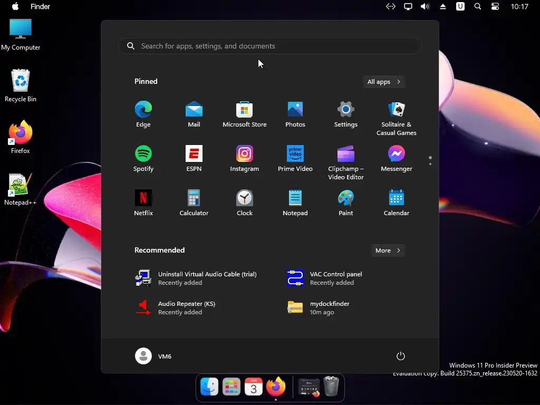Show More recommended items
The width and height of the screenshot is (540, 405).
(x=388, y=250)
